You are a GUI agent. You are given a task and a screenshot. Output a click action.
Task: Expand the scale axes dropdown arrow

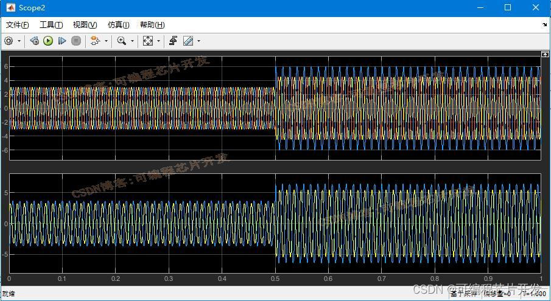click(x=158, y=41)
